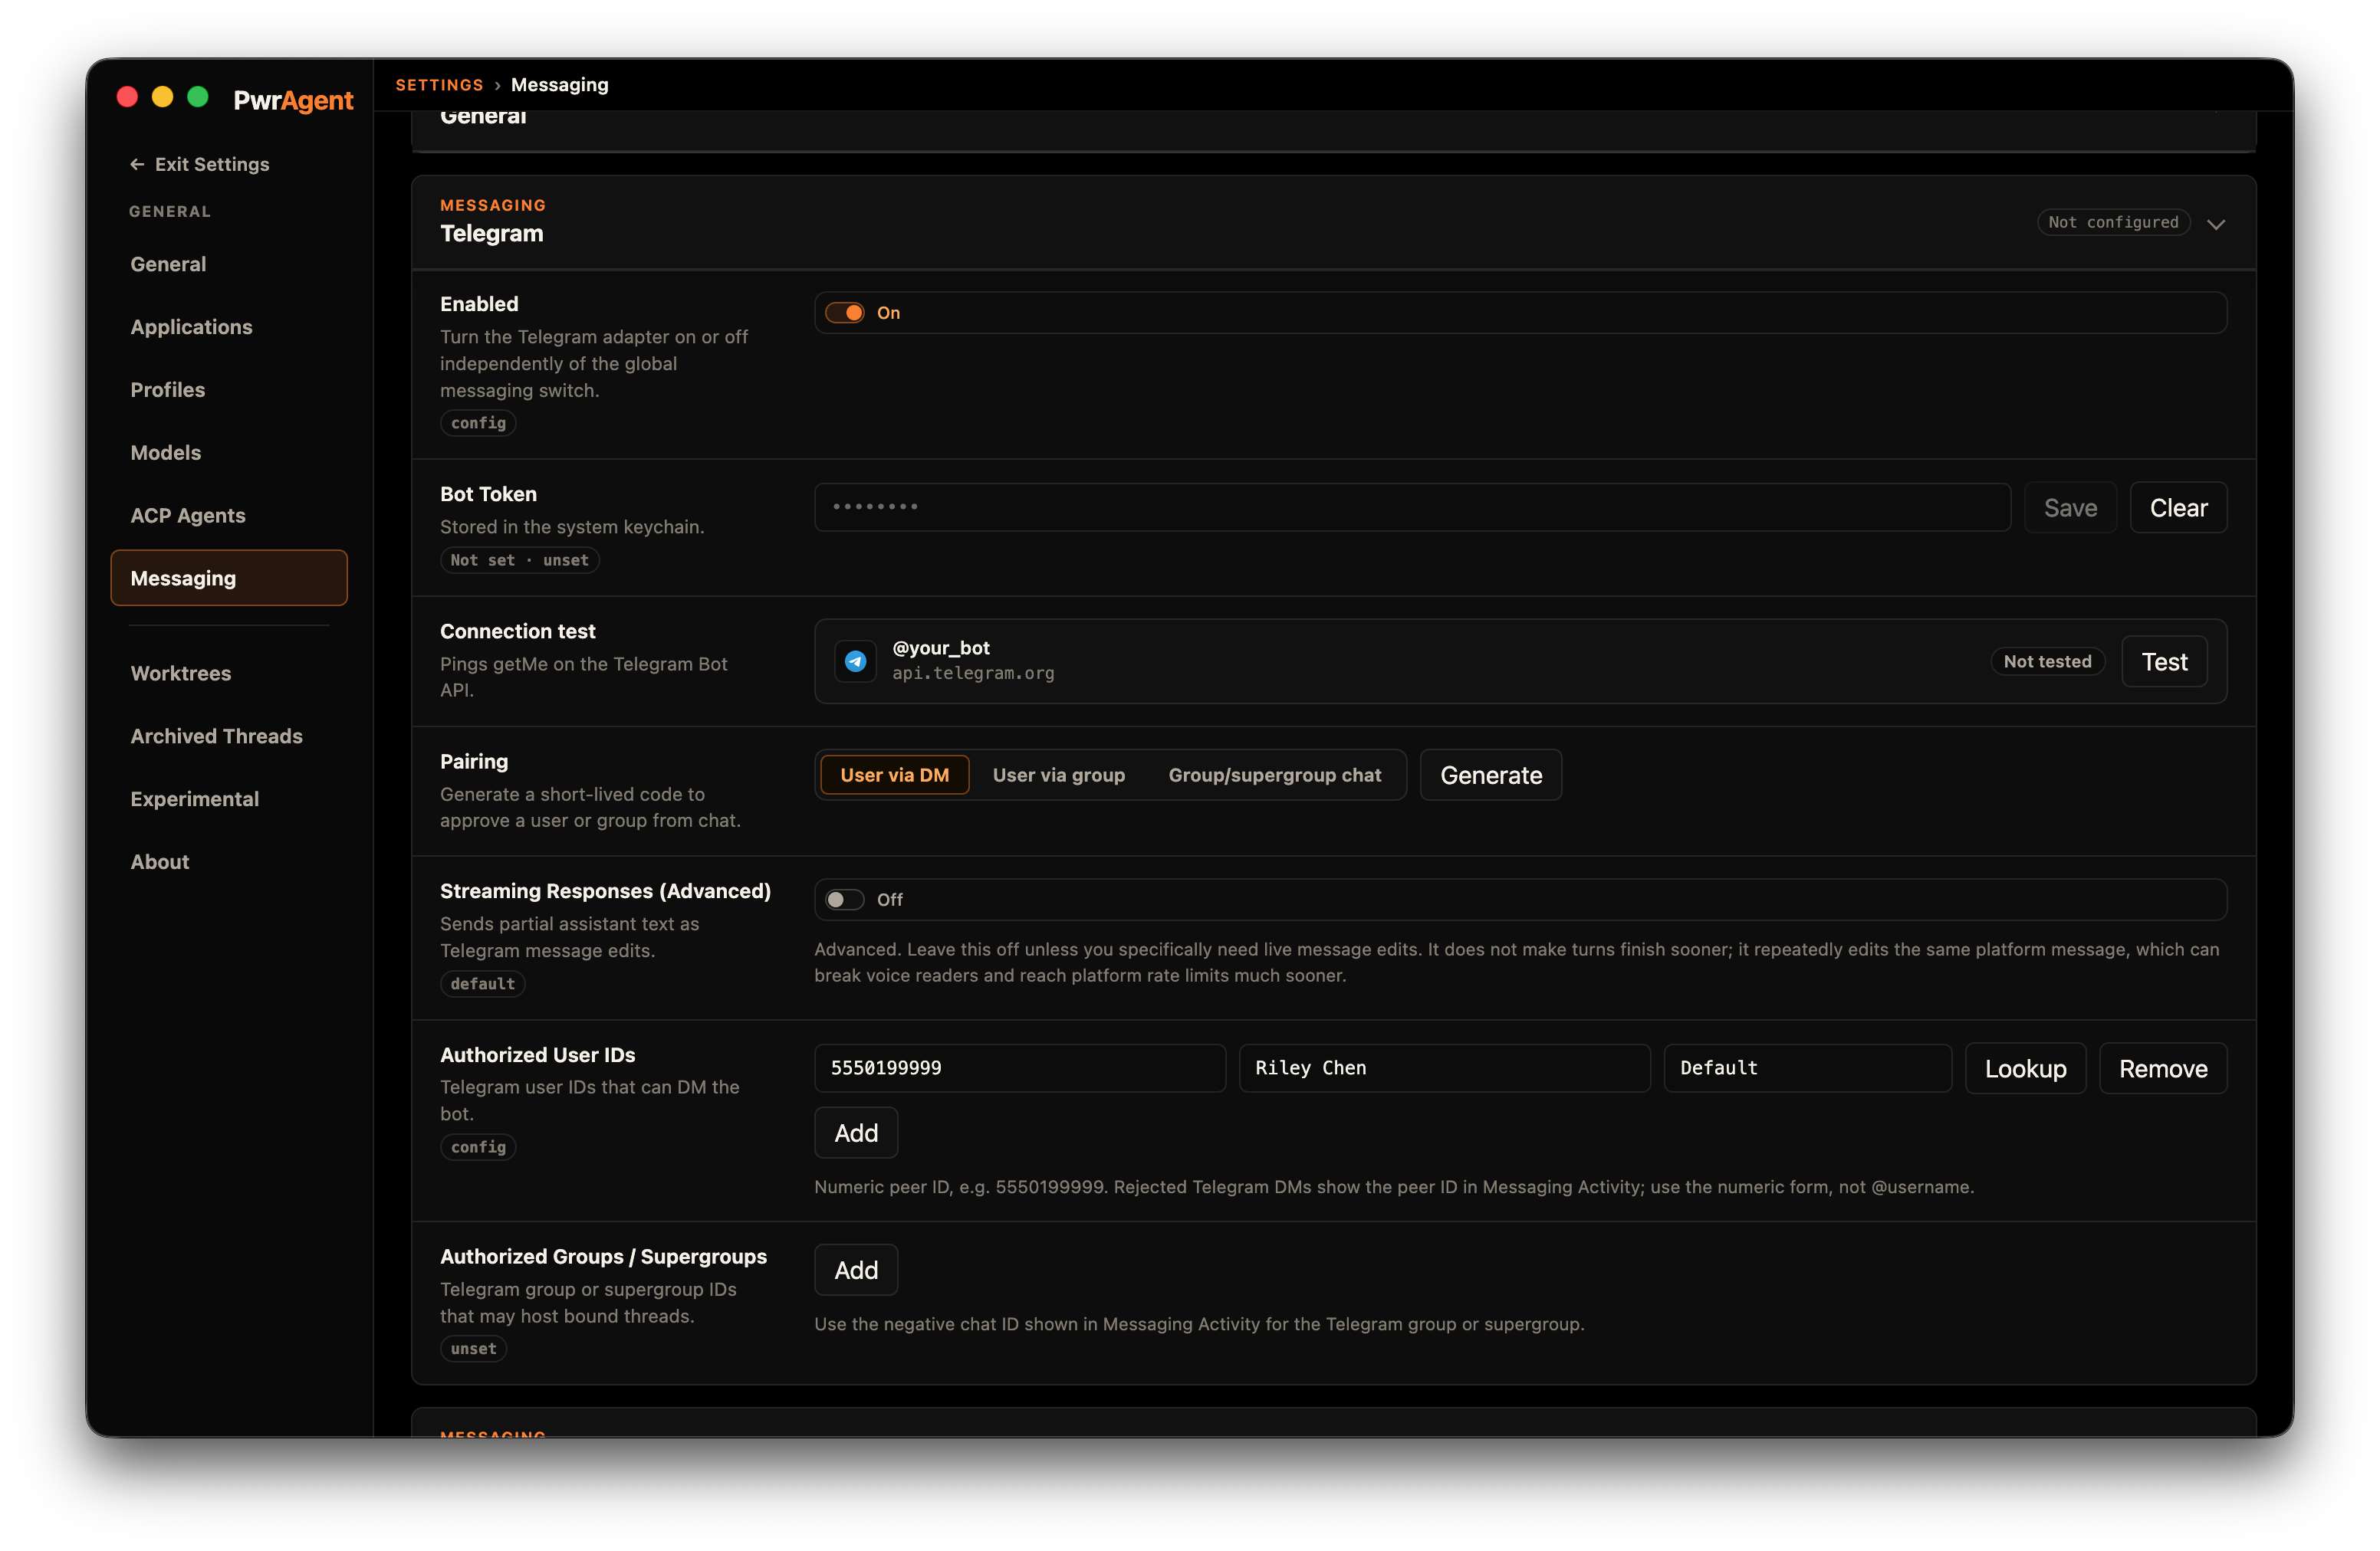Click the config badge under Enabled

[x=478, y=424]
